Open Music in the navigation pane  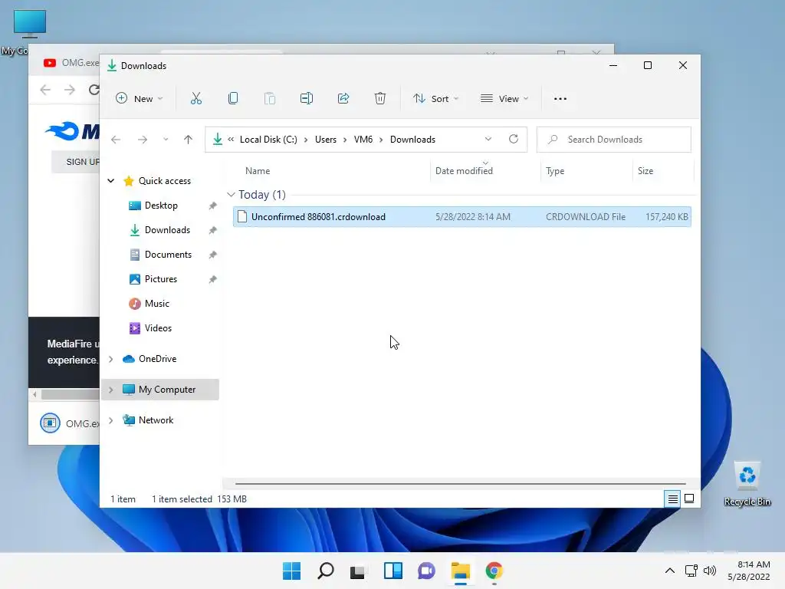coord(156,304)
